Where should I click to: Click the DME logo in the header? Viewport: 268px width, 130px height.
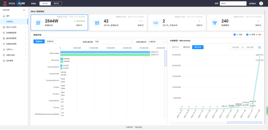pos(21,3)
